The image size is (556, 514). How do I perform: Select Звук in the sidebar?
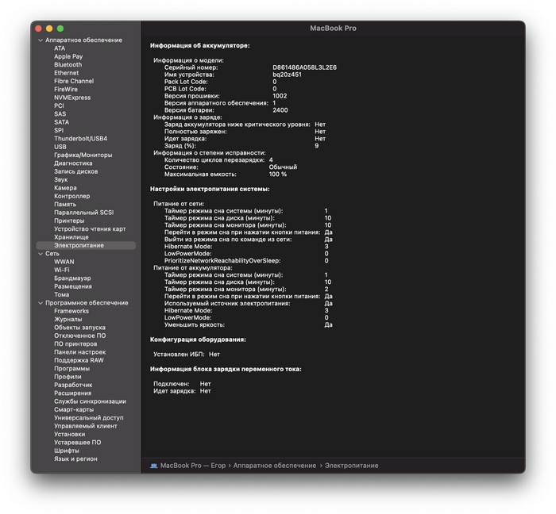pyautogui.click(x=60, y=180)
